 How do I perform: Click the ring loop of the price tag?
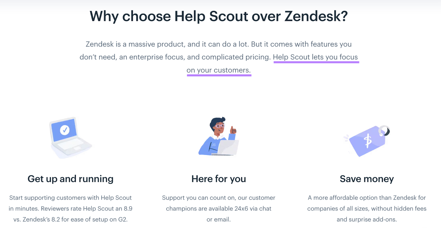pyautogui.click(x=384, y=131)
